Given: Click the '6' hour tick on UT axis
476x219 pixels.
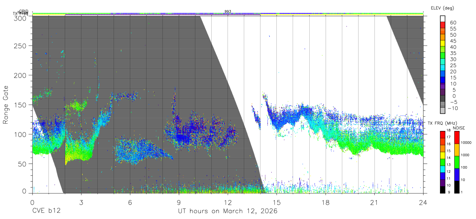Looking at the screenshot, I should click(130, 202).
